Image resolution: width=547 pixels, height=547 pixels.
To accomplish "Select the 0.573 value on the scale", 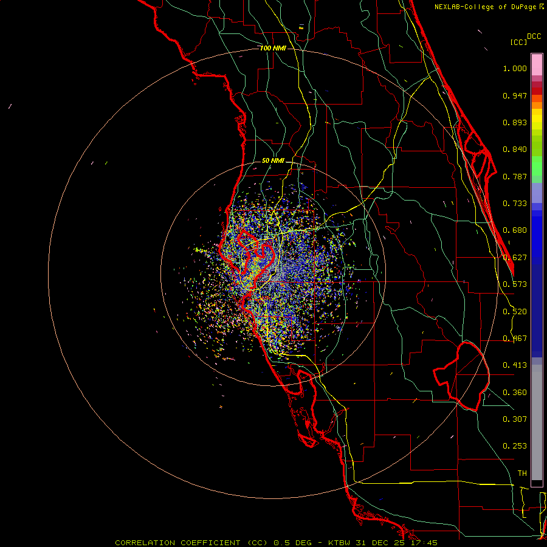I will coord(515,284).
